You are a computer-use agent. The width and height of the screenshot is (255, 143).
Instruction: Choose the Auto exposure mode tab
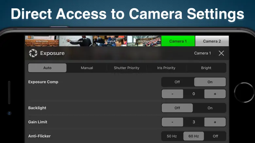click(47, 68)
